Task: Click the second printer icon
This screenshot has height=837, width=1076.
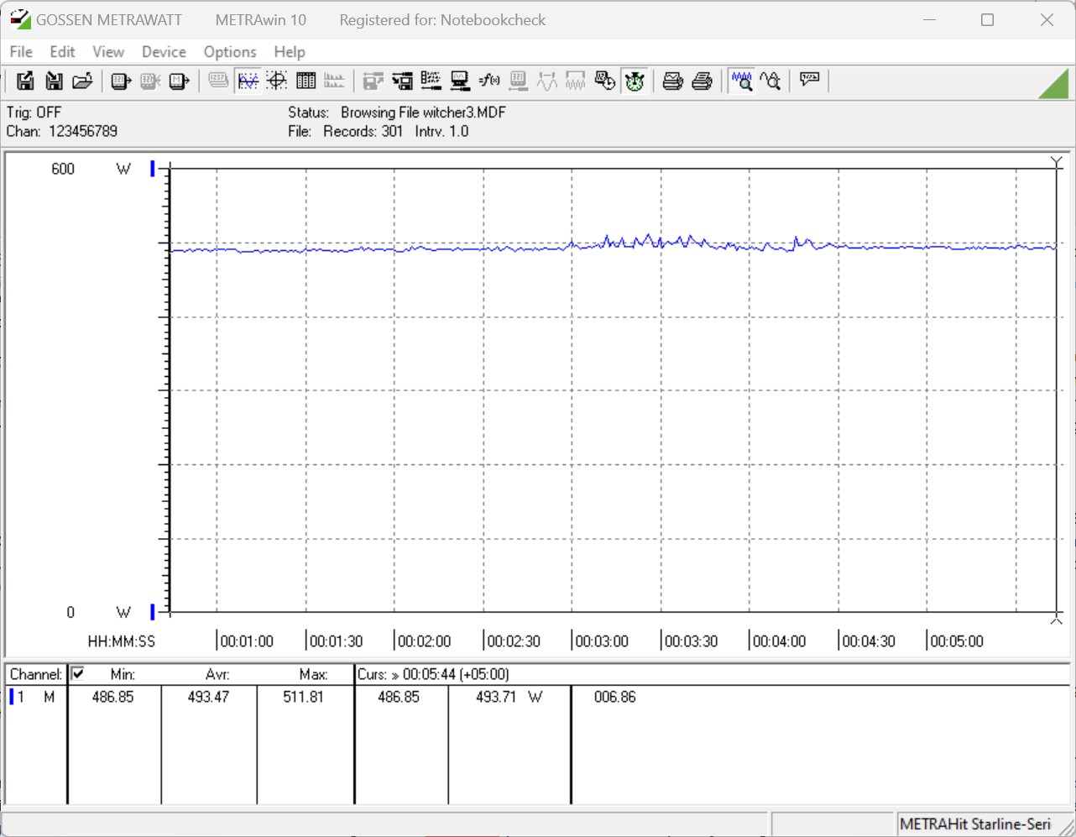Action: pos(703,81)
